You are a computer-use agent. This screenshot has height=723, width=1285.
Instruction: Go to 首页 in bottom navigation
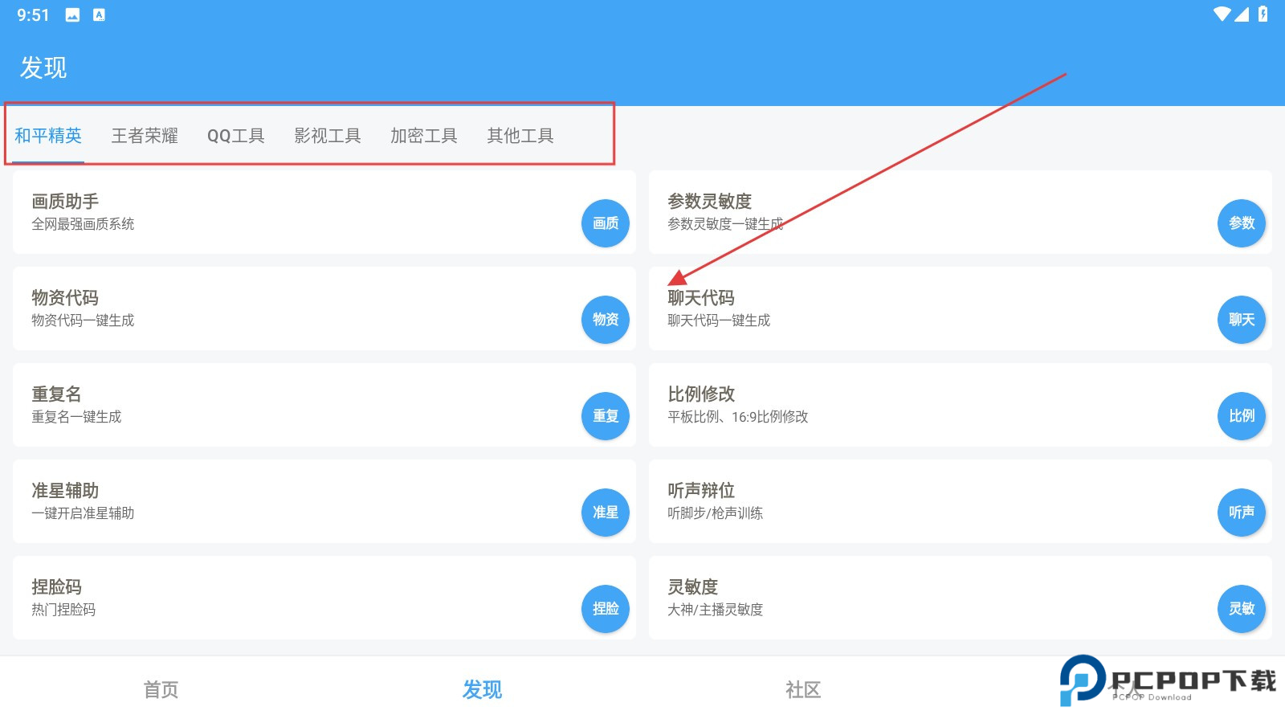tap(160, 689)
